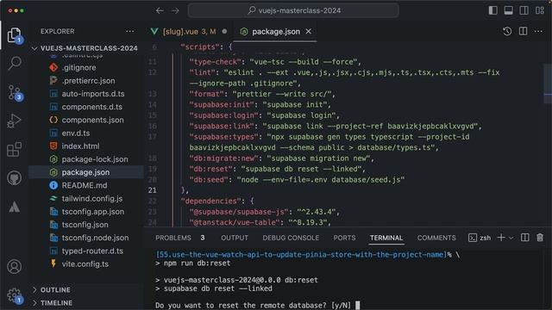Open components.json file
Screen dimensions: 552x310
86,120
